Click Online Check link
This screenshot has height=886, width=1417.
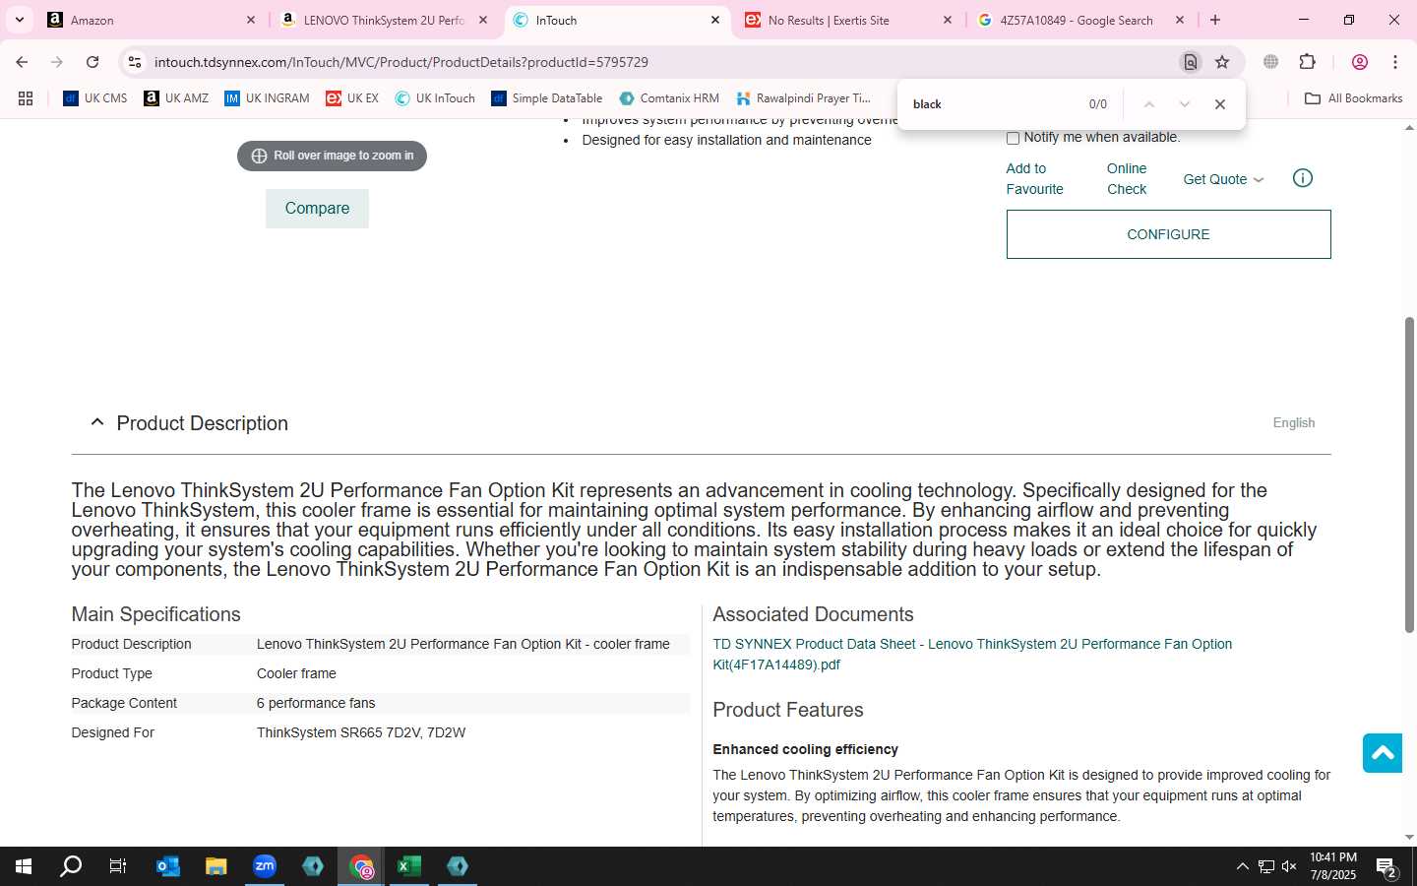[1127, 179]
